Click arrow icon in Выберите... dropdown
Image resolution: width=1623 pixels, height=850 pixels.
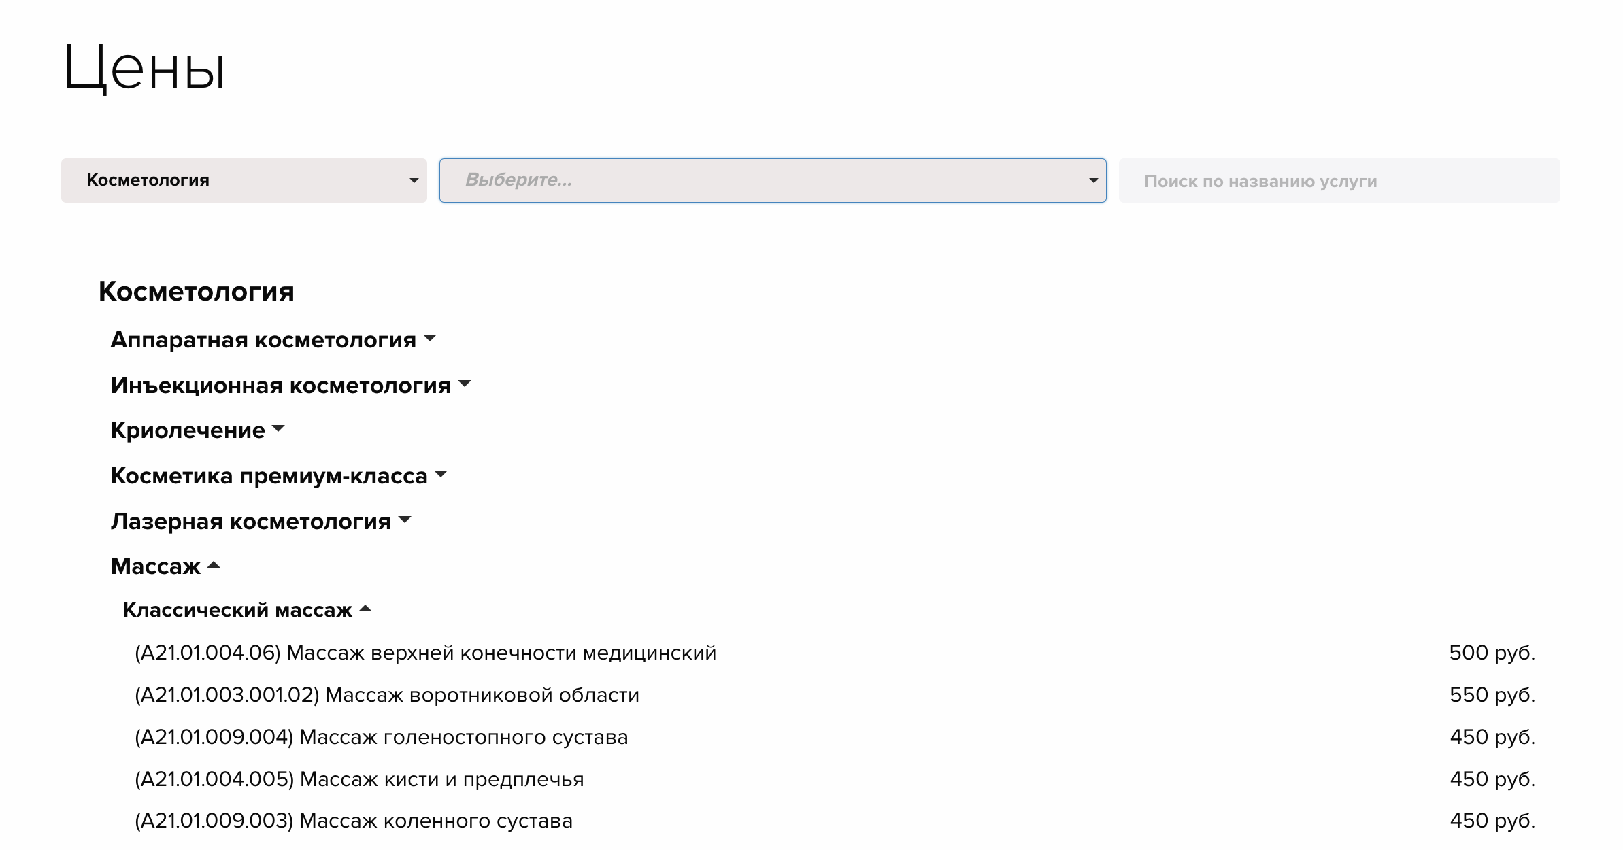click(1093, 181)
